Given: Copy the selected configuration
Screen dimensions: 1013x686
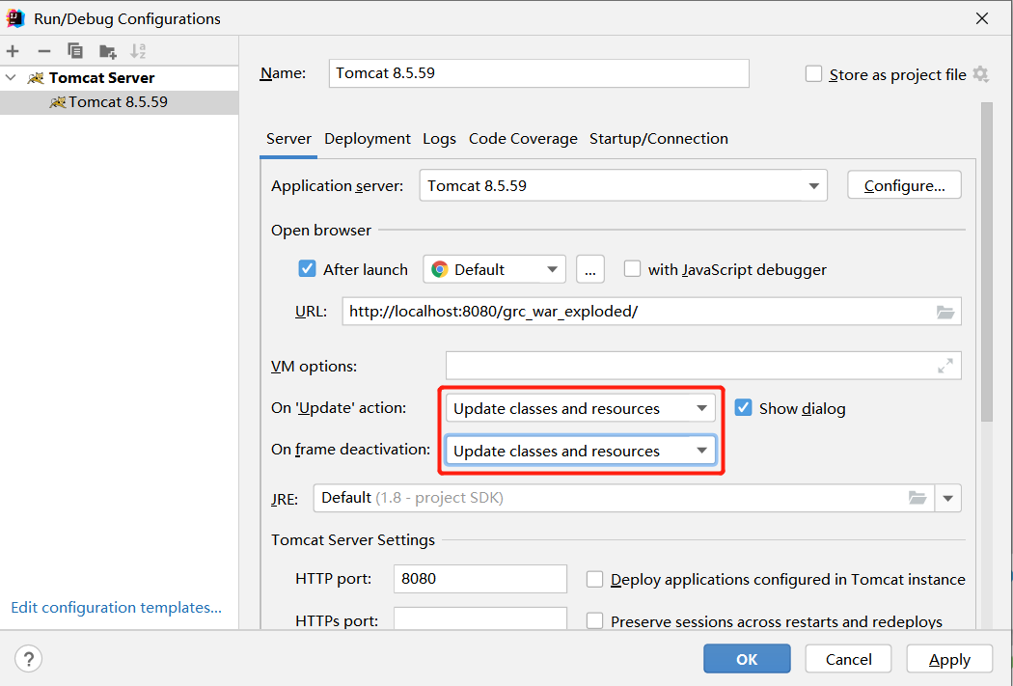Looking at the screenshot, I should coord(75,51).
